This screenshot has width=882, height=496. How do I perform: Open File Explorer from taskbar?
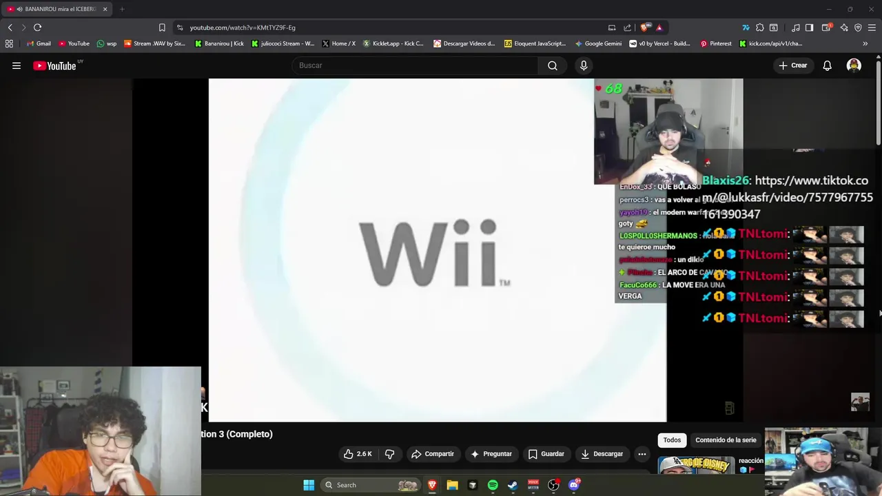pyautogui.click(x=452, y=485)
